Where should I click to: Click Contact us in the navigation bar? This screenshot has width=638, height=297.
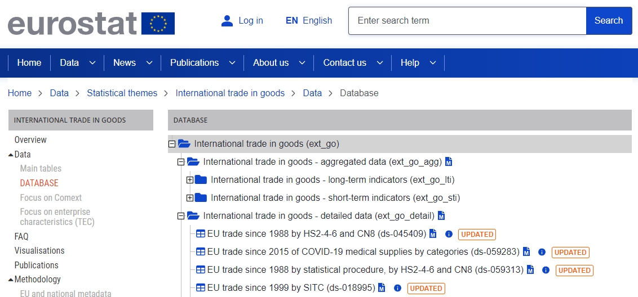coord(344,62)
